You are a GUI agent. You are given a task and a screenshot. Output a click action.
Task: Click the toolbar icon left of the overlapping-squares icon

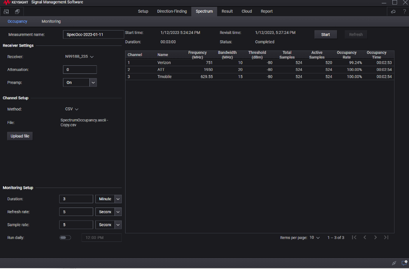pos(6,11)
